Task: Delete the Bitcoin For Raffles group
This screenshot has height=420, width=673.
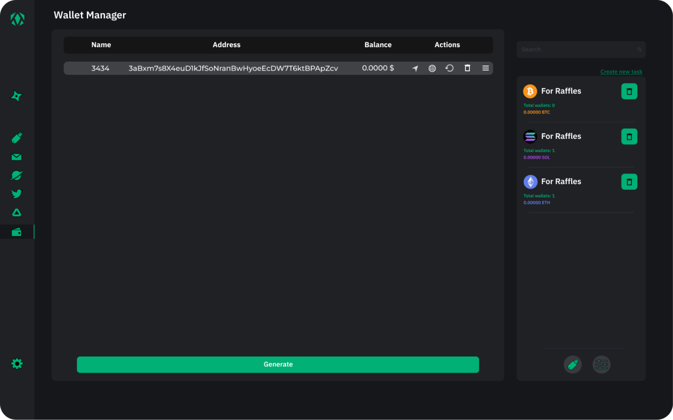Action: [x=629, y=92]
